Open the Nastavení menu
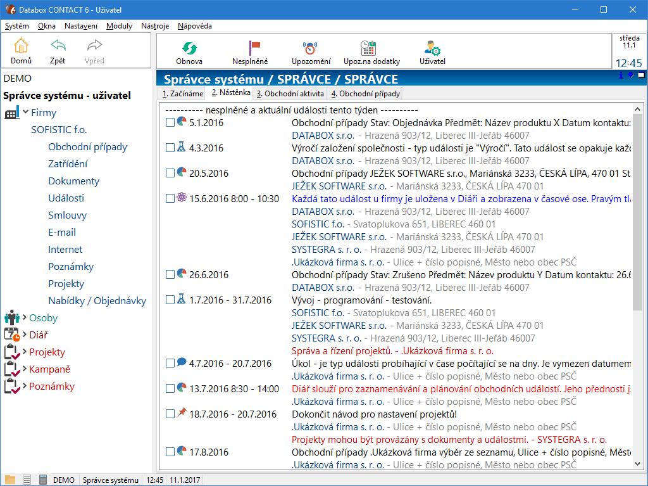The image size is (648, 486). pyautogui.click(x=81, y=26)
